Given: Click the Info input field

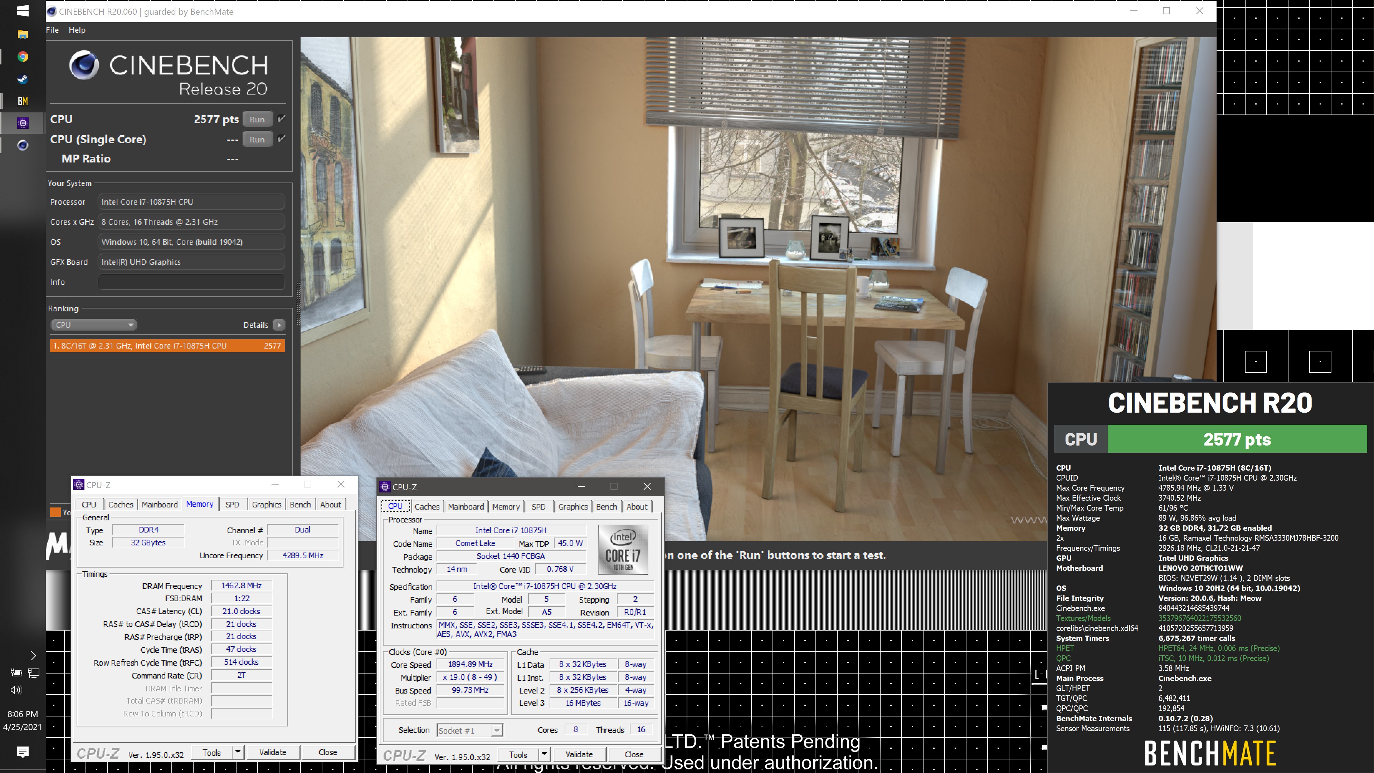Looking at the screenshot, I should [191, 282].
